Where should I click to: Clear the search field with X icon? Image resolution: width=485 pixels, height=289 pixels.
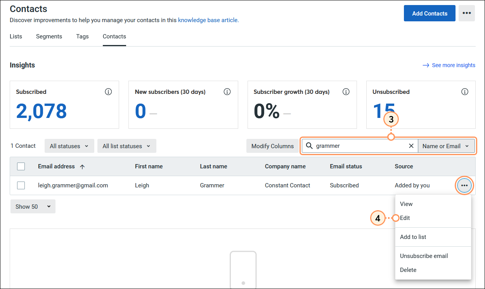pos(411,146)
